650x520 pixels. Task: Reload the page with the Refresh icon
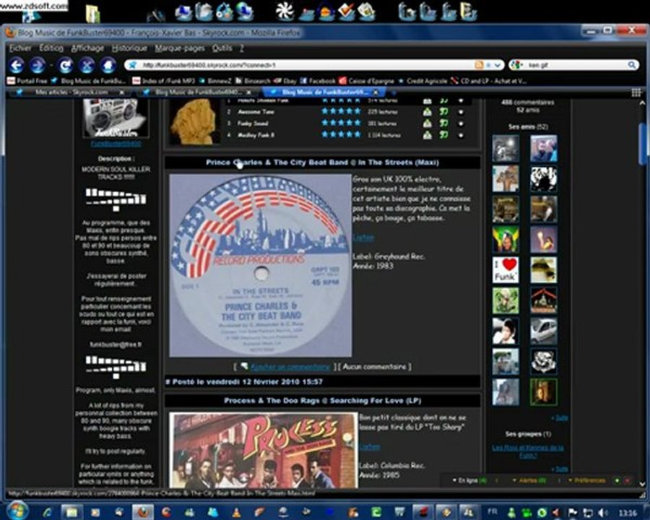[x=66, y=65]
